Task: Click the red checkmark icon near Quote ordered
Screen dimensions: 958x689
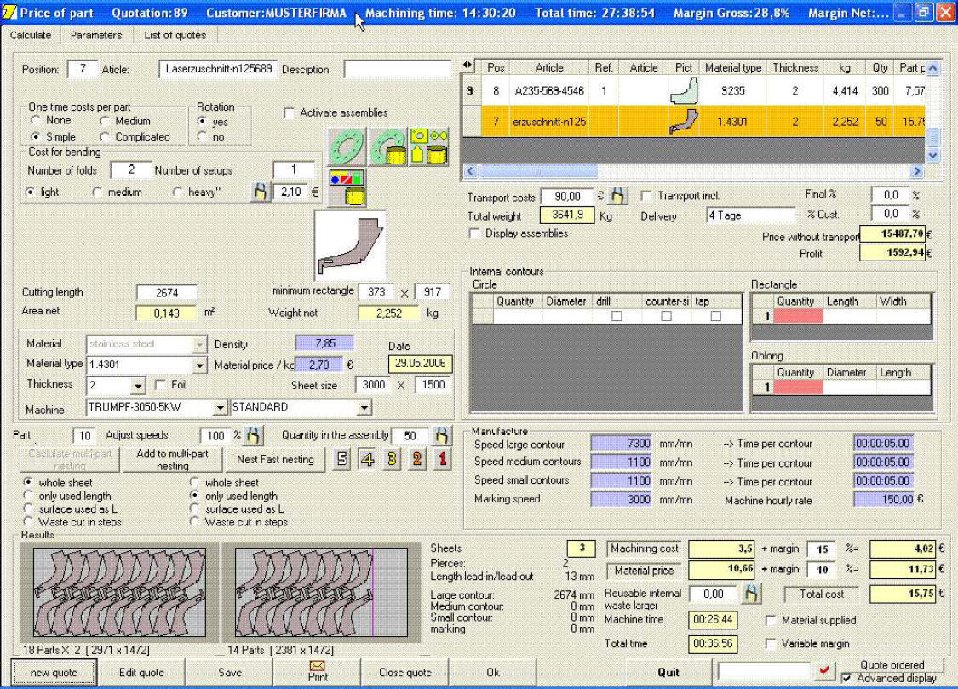Action: tap(823, 671)
